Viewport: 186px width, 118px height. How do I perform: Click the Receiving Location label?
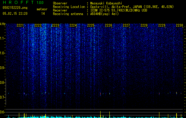click(x=69, y=7)
